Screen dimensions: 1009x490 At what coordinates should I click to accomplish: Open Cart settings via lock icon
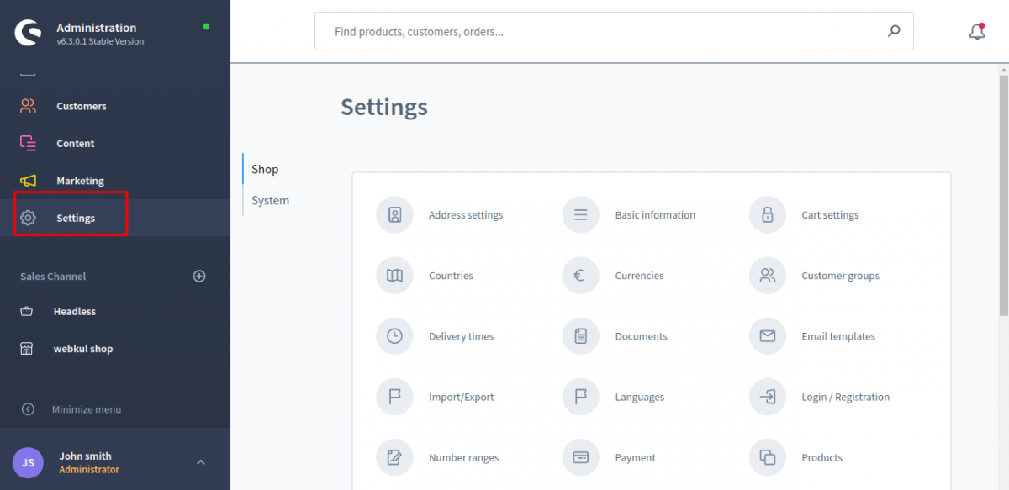pos(767,214)
